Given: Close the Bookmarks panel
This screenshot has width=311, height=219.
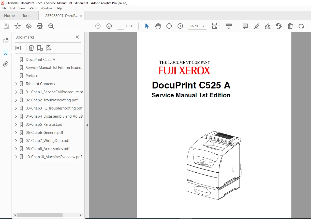Looking at the screenshot, I should point(77,37).
